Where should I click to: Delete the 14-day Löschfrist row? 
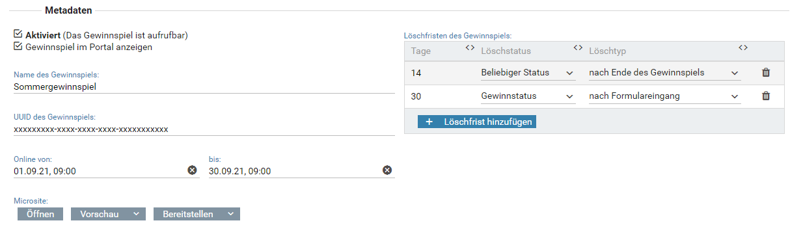coord(766,72)
